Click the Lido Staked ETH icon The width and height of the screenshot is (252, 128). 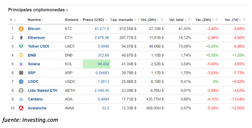click(21, 91)
